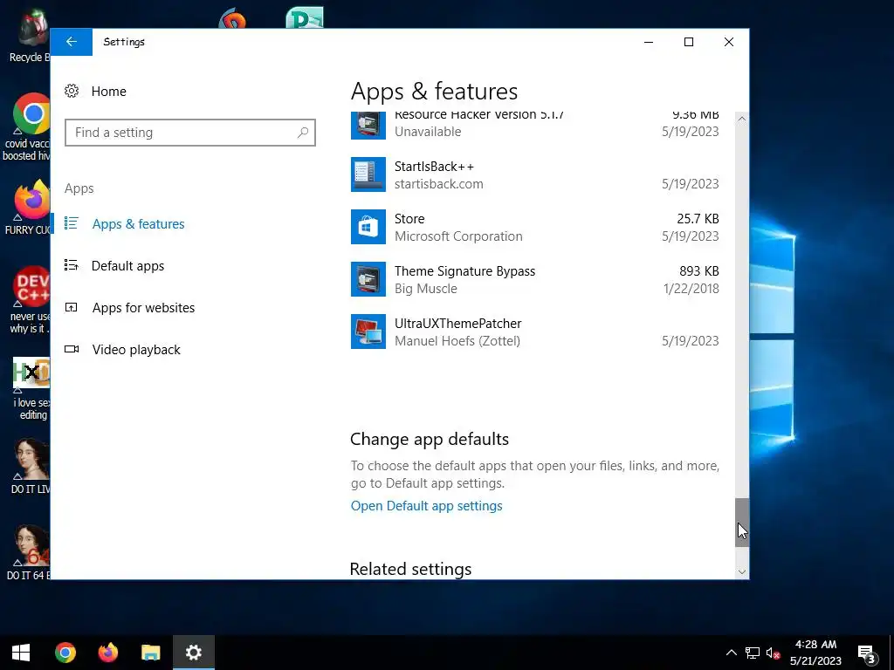
Task: Open the Apps & features page
Action: point(139,224)
